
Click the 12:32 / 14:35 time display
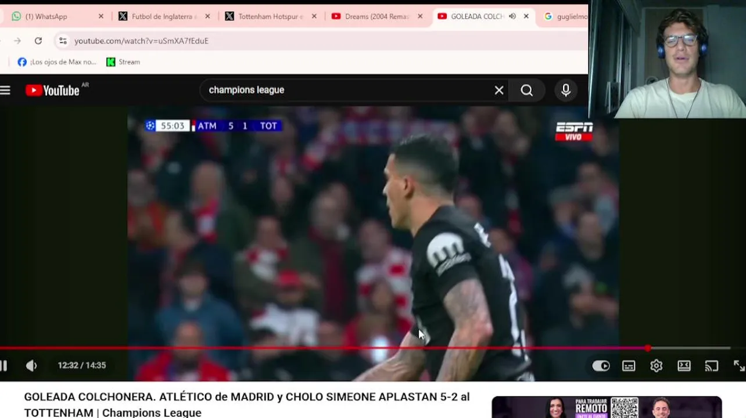[x=82, y=365]
